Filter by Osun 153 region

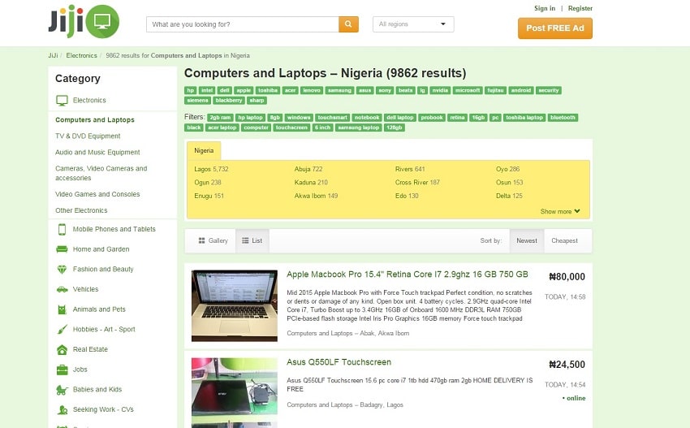[x=510, y=182]
